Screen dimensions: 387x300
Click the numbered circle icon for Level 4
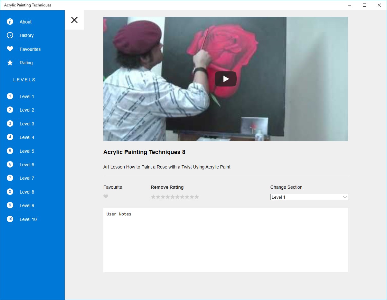tap(10, 137)
